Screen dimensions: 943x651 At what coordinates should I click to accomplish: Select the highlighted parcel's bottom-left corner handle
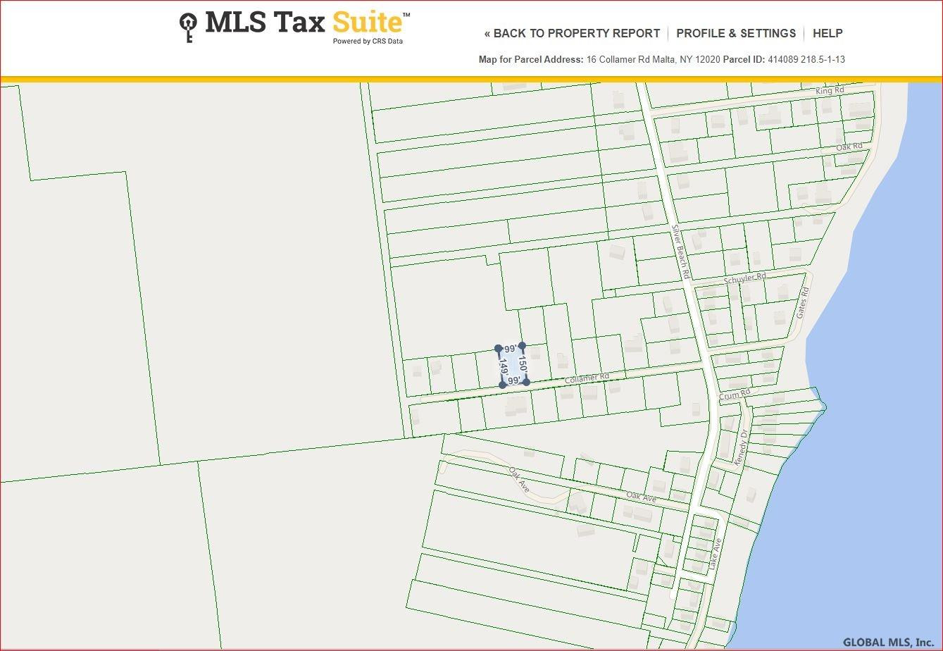(502, 385)
